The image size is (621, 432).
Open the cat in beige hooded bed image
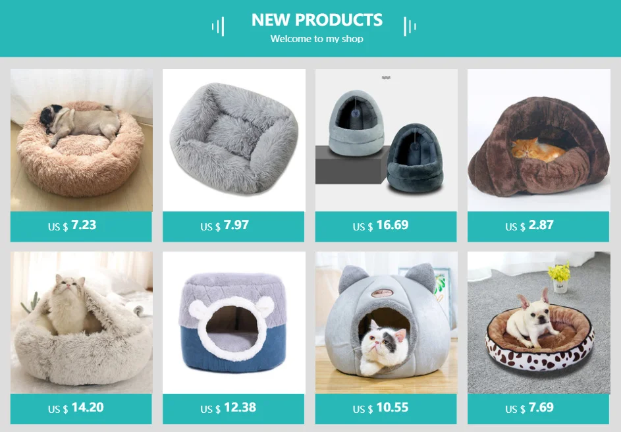tap(81, 323)
